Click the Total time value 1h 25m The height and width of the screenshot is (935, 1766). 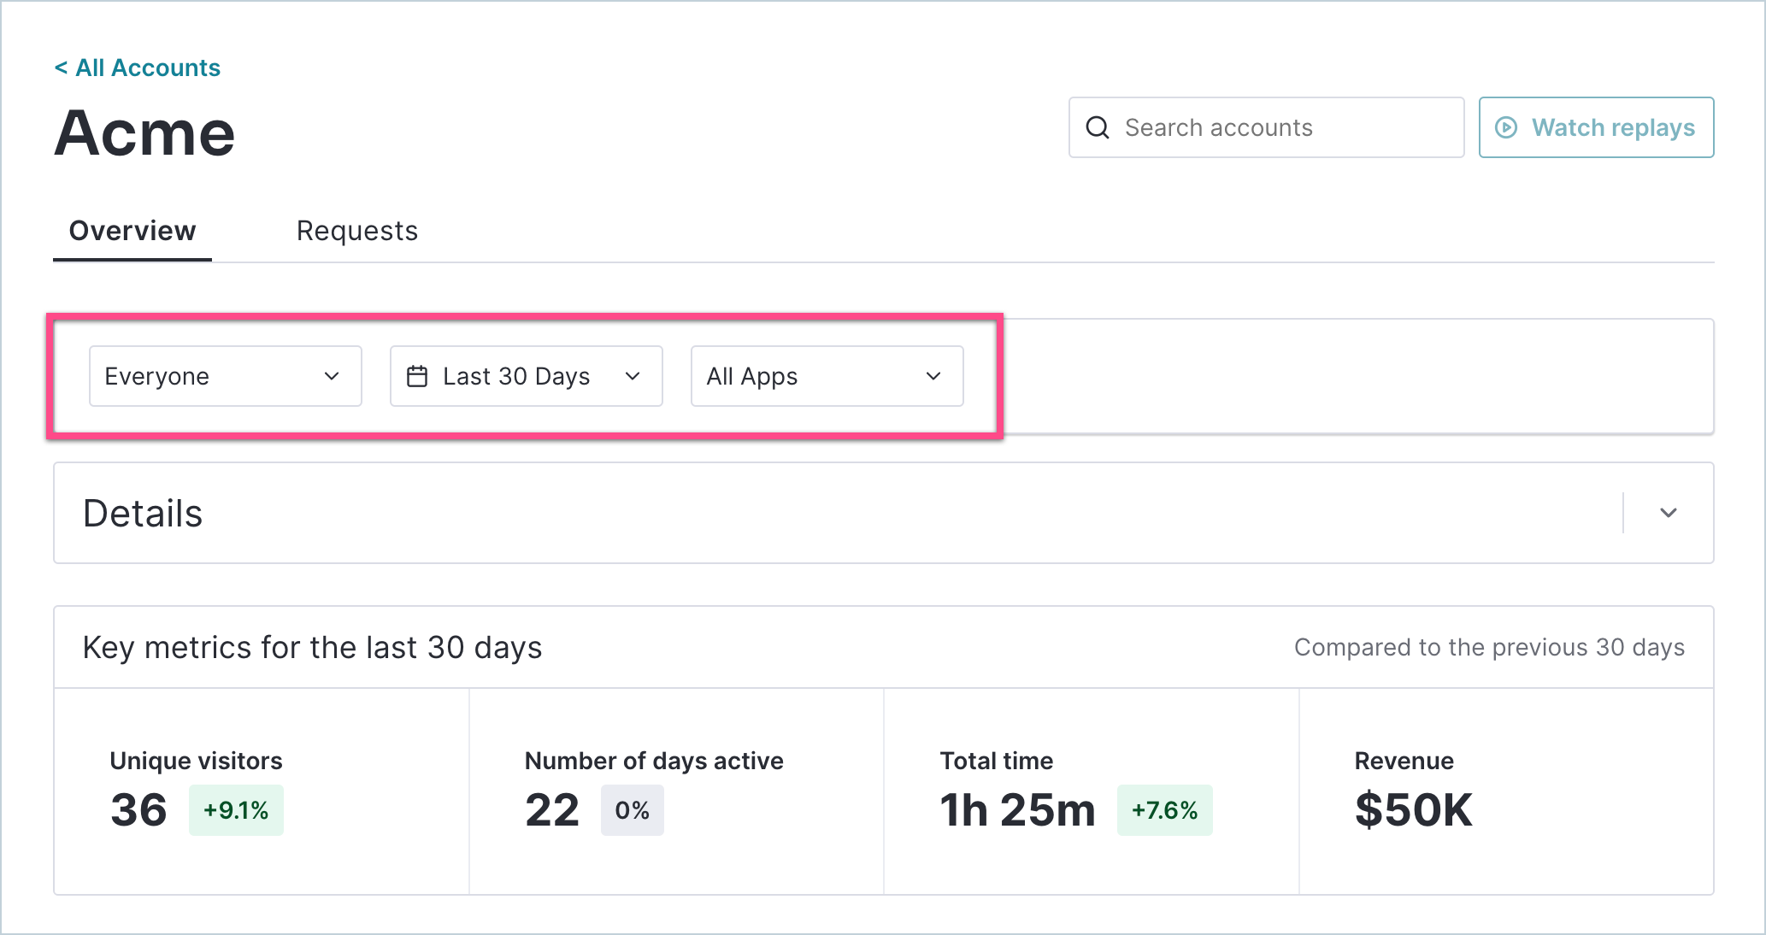(x=1017, y=810)
